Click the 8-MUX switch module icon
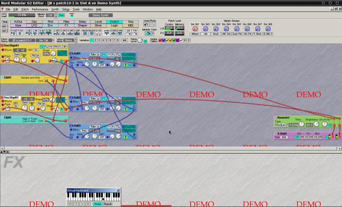The height and width of the screenshot is (207, 342). [x=106, y=32]
